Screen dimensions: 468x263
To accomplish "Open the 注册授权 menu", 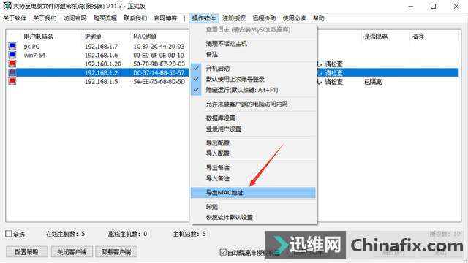I will (234, 18).
